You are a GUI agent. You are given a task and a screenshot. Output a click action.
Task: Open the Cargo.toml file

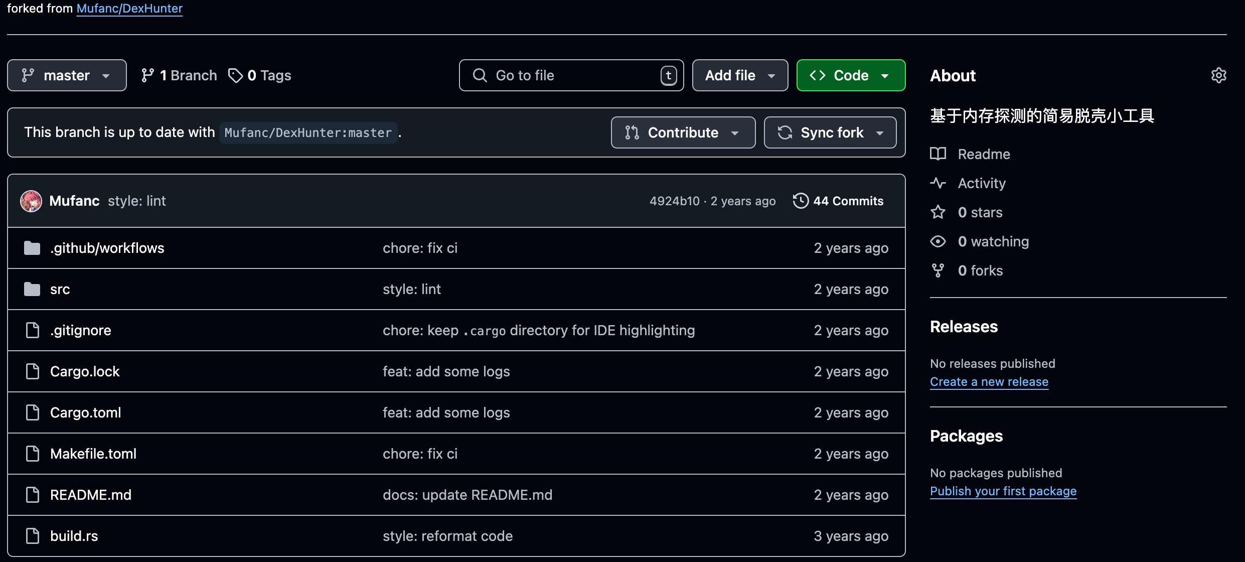(85, 412)
